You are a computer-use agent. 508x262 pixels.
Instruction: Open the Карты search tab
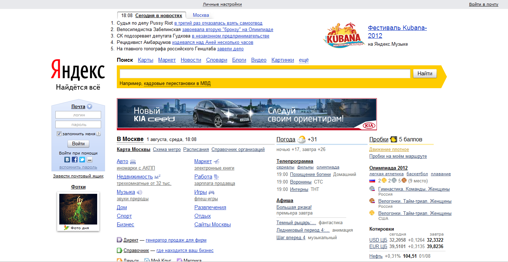(145, 60)
